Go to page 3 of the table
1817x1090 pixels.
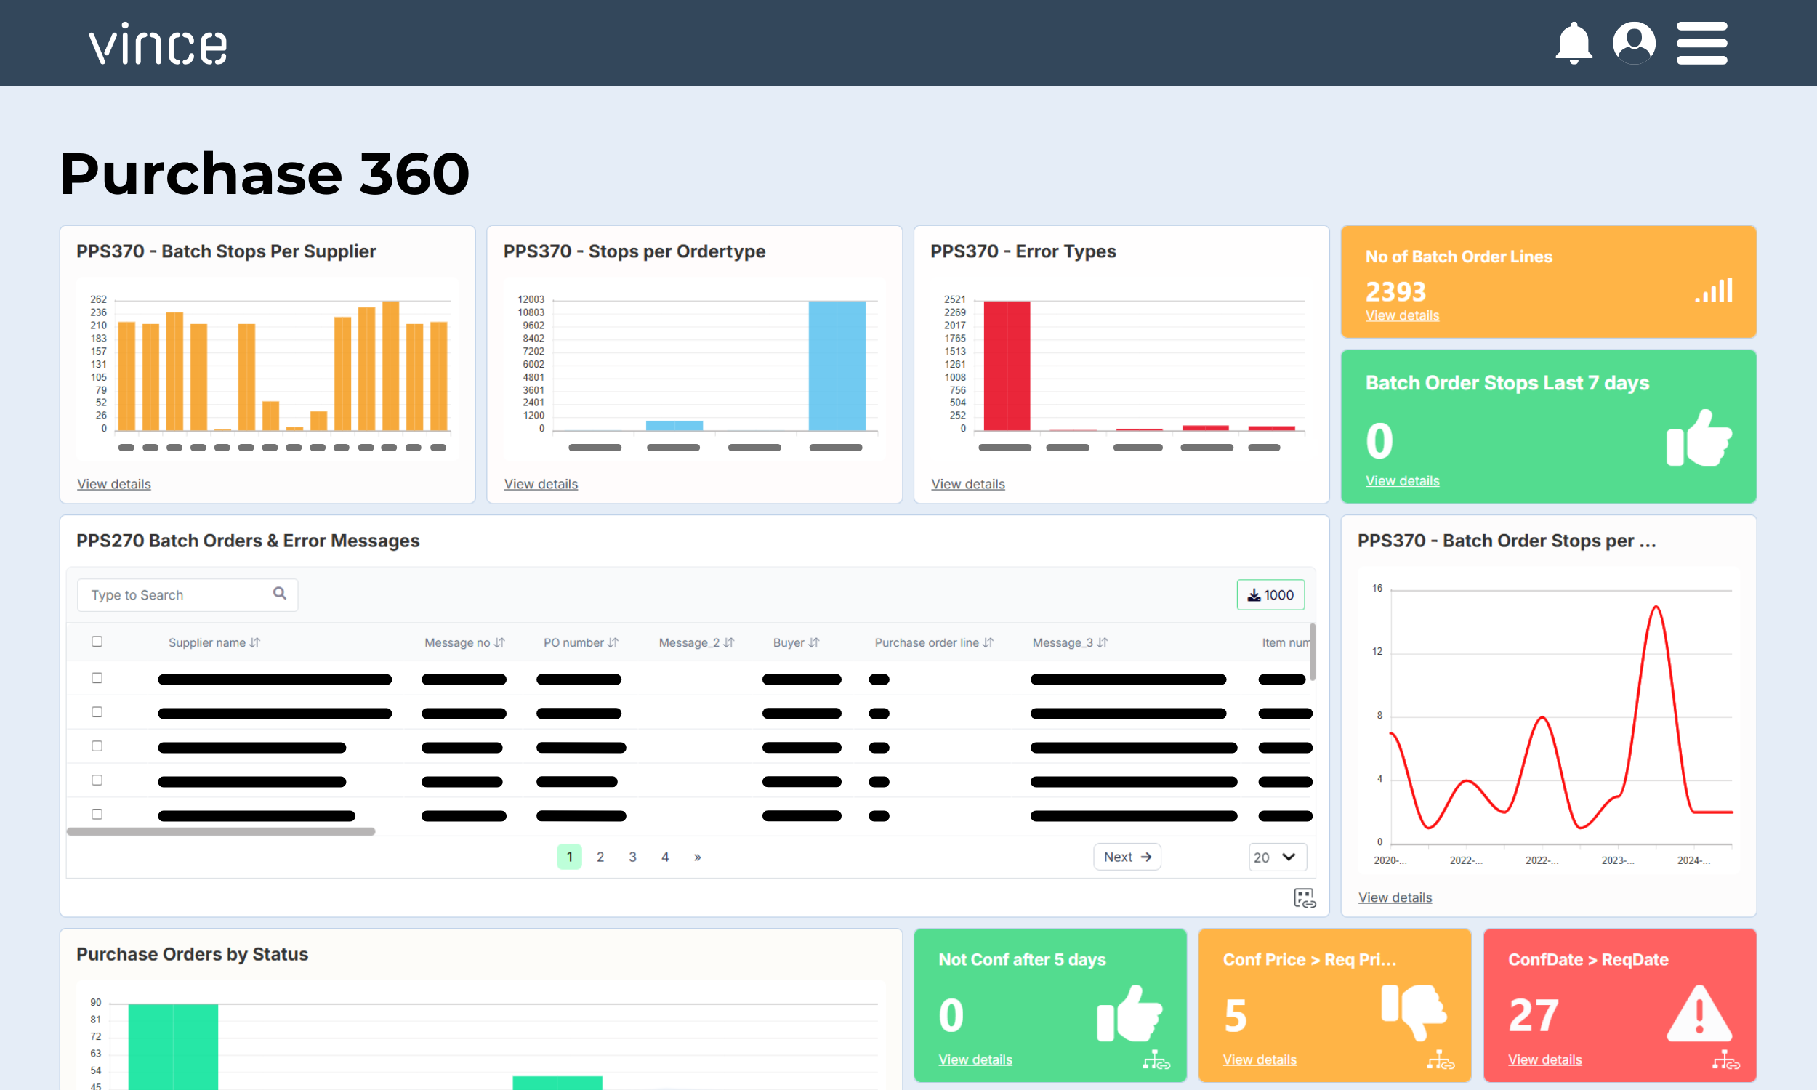coord(632,857)
